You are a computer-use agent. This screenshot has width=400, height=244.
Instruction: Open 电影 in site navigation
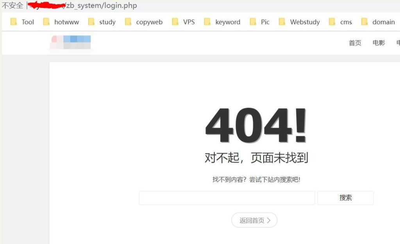(379, 43)
